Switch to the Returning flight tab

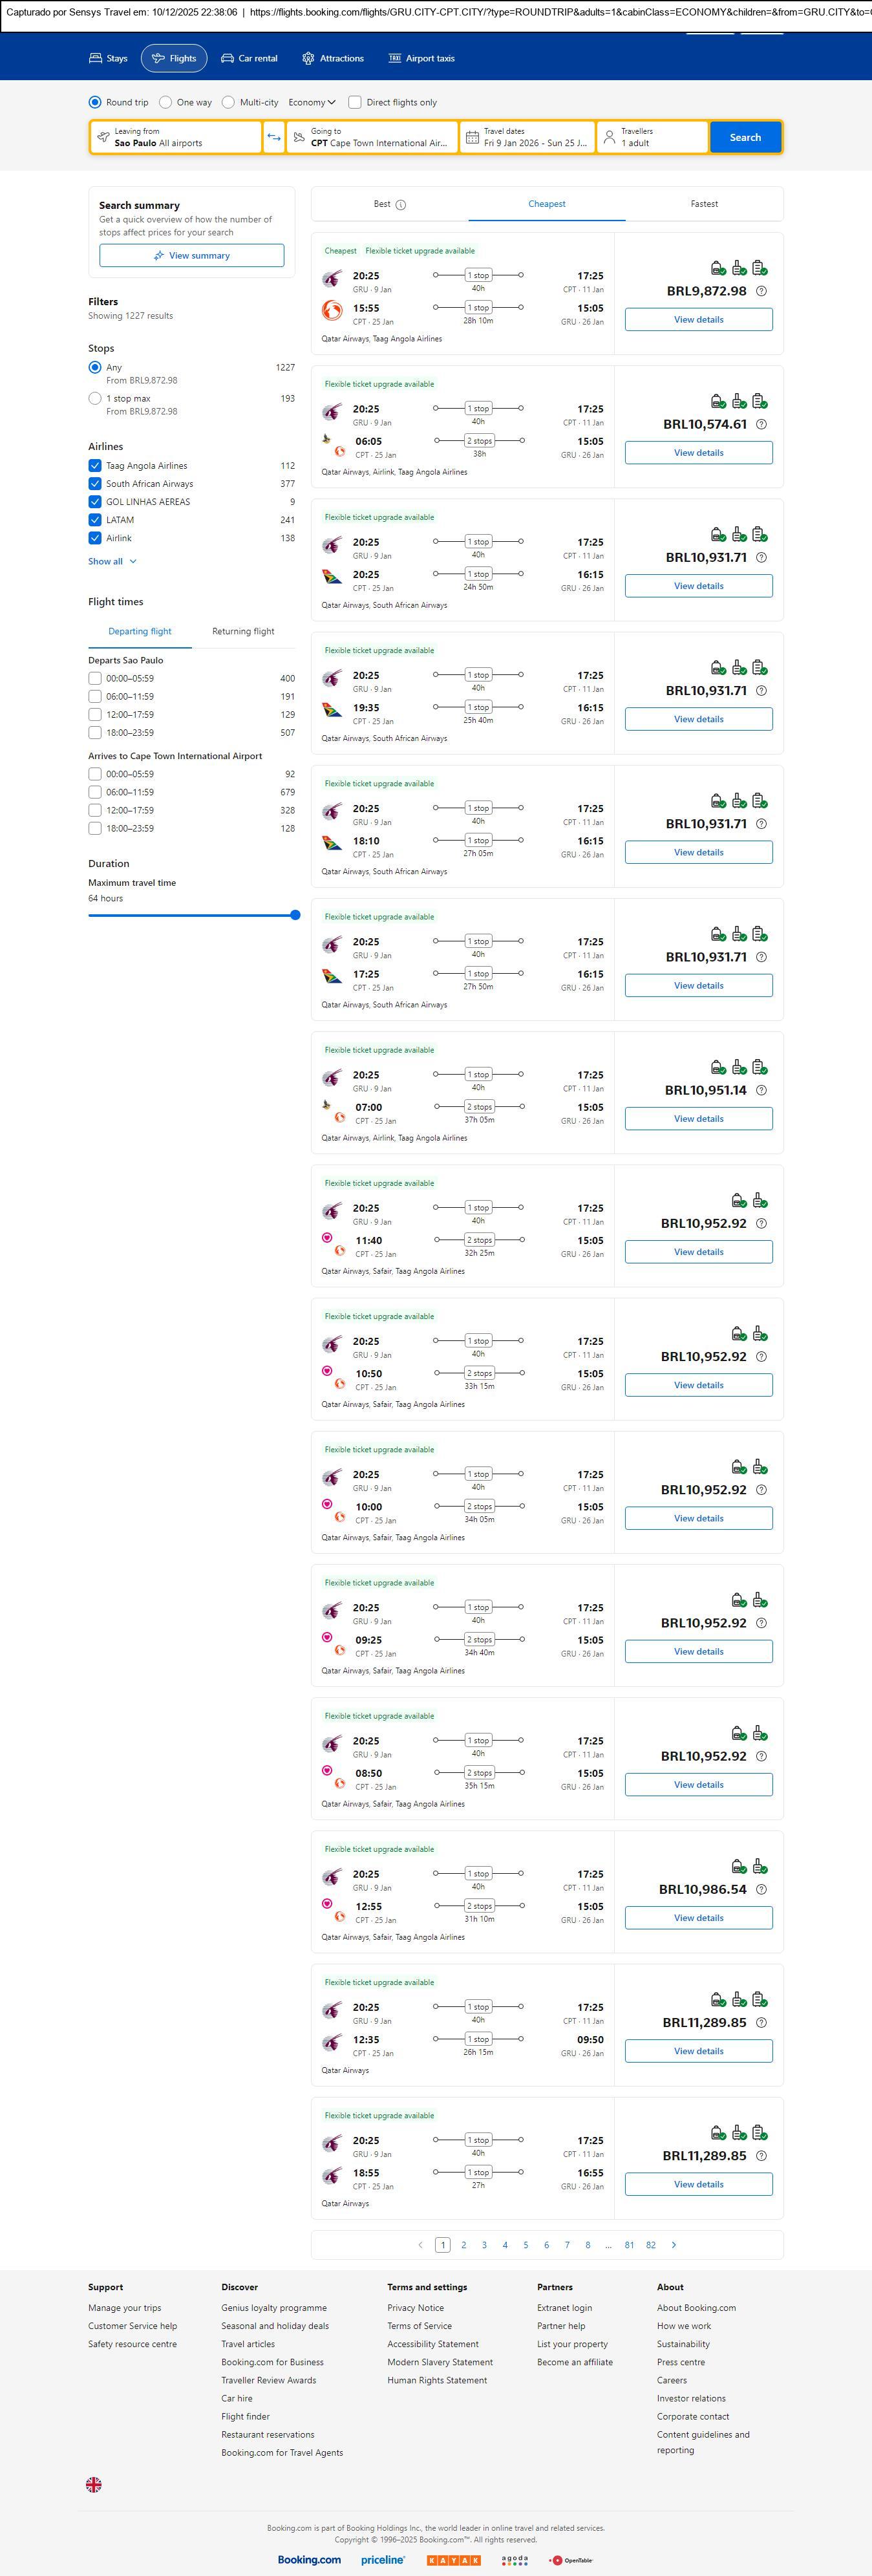tap(243, 631)
